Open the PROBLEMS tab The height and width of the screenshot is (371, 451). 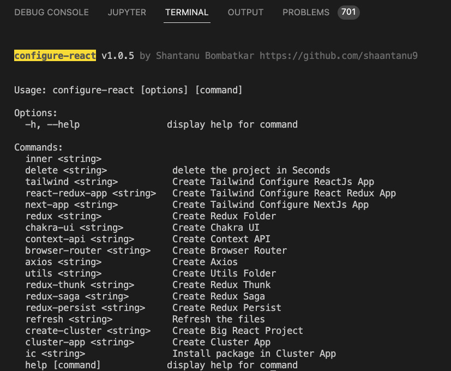(306, 13)
